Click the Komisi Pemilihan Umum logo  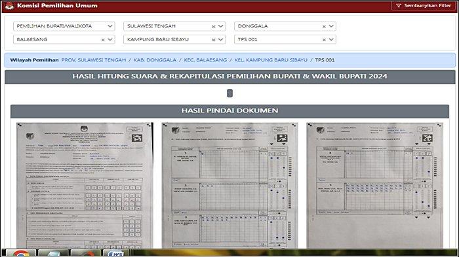coord(9,5)
